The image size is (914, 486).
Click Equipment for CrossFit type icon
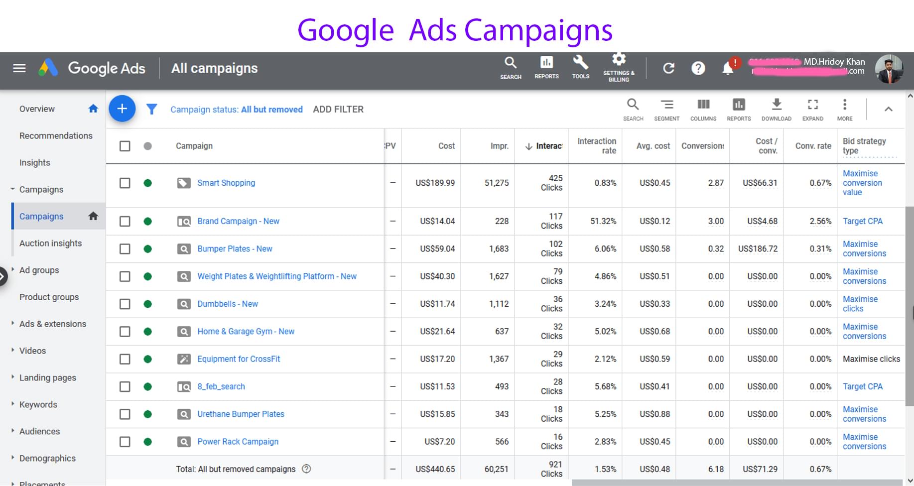(184, 359)
